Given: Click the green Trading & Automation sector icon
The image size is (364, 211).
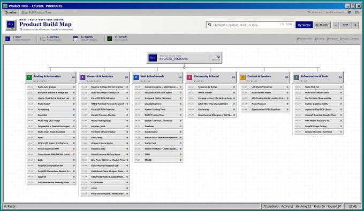Looking at the screenshot, I should pyautogui.click(x=29, y=77).
